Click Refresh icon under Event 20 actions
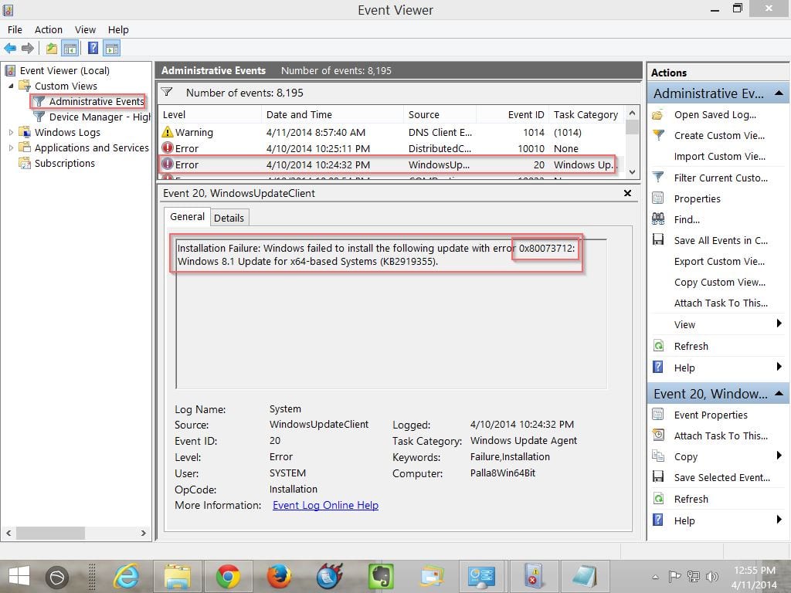The width and height of the screenshot is (791, 593). tap(658, 499)
